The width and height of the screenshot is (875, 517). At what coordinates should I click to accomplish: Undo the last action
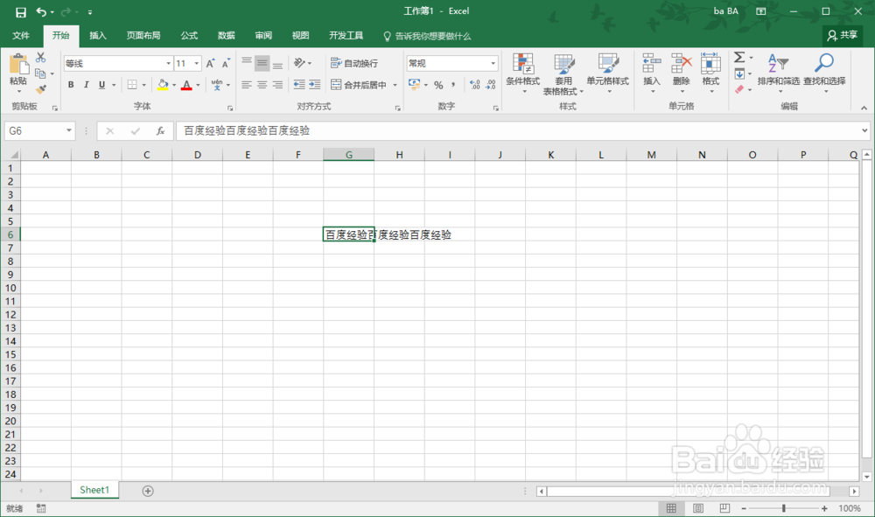[x=41, y=11]
